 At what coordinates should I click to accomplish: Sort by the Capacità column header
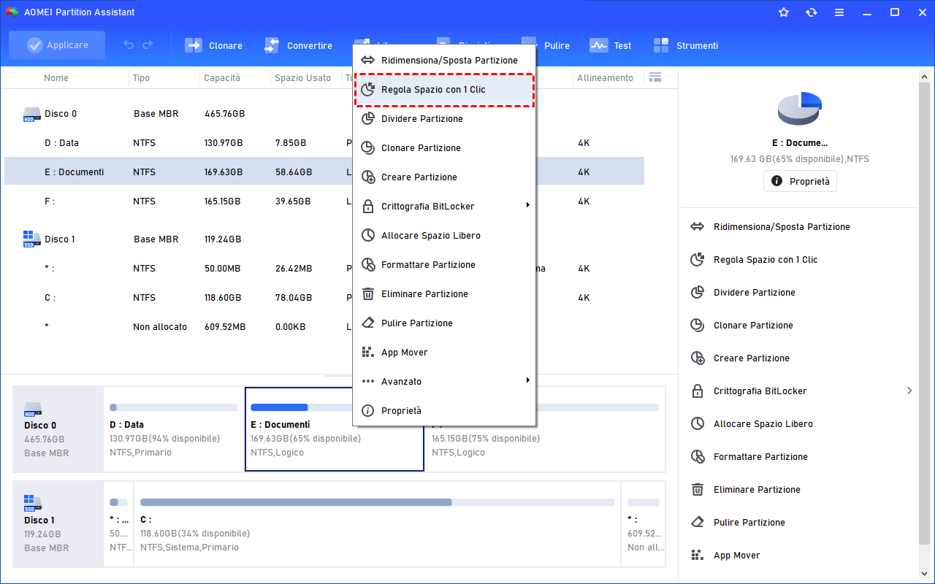point(222,78)
